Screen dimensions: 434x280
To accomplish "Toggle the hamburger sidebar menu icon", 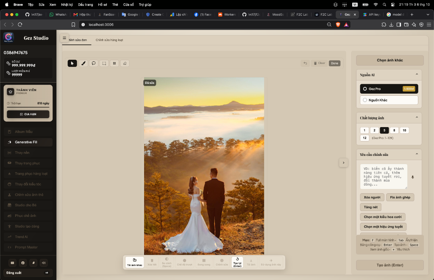I will [x=64, y=38].
